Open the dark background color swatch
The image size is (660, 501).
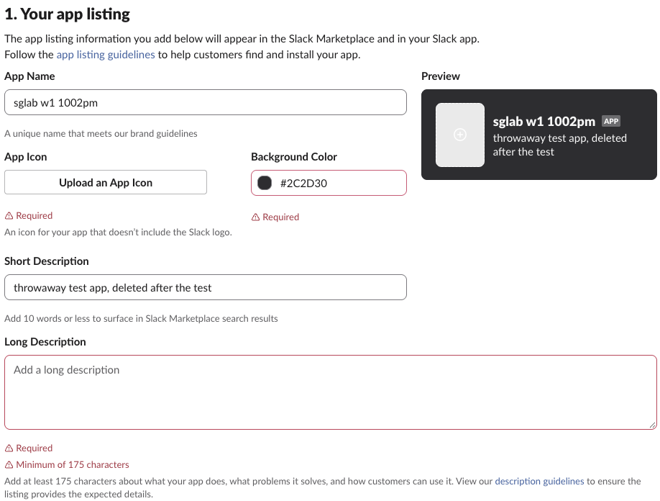265,183
